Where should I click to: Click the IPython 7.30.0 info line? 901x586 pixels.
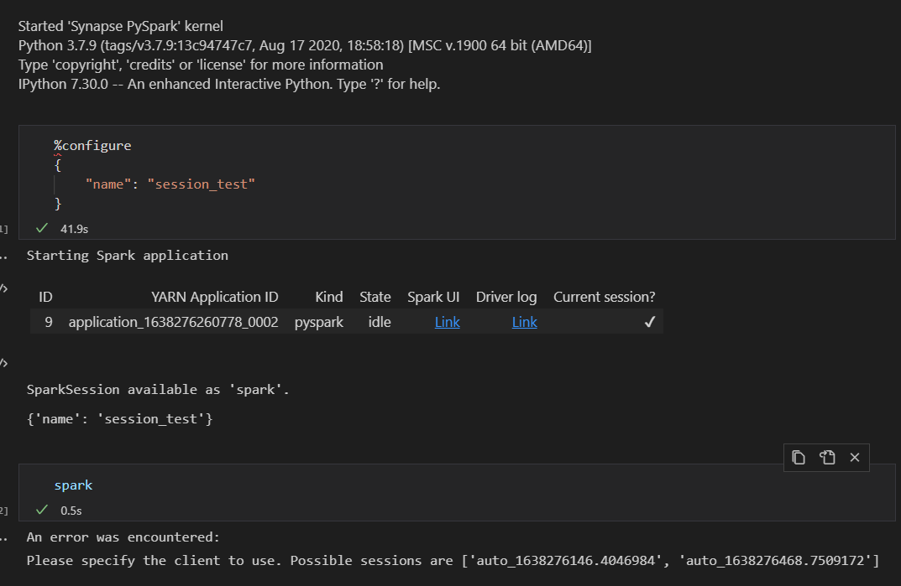click(229, 84)
